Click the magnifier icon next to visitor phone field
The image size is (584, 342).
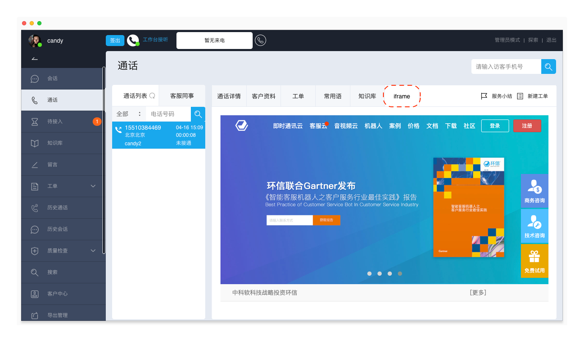pos(548,67)
